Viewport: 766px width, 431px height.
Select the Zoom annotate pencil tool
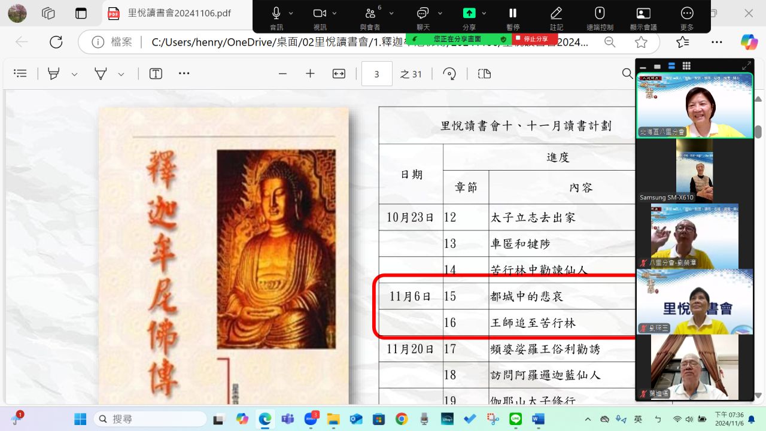click(557, 13)
